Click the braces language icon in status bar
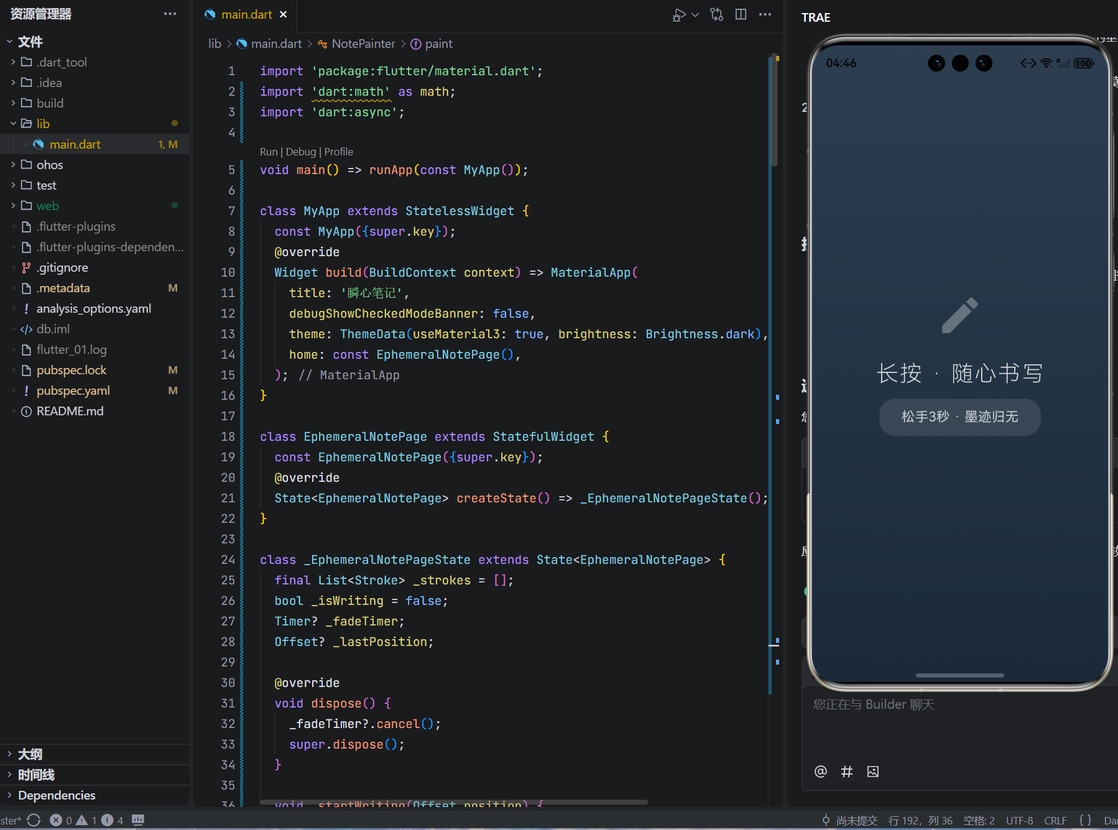The height and width of the screenshot is (830, 1118). (1085, 821)
